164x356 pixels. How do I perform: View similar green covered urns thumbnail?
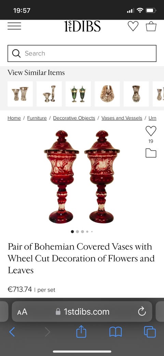point(78,94)
